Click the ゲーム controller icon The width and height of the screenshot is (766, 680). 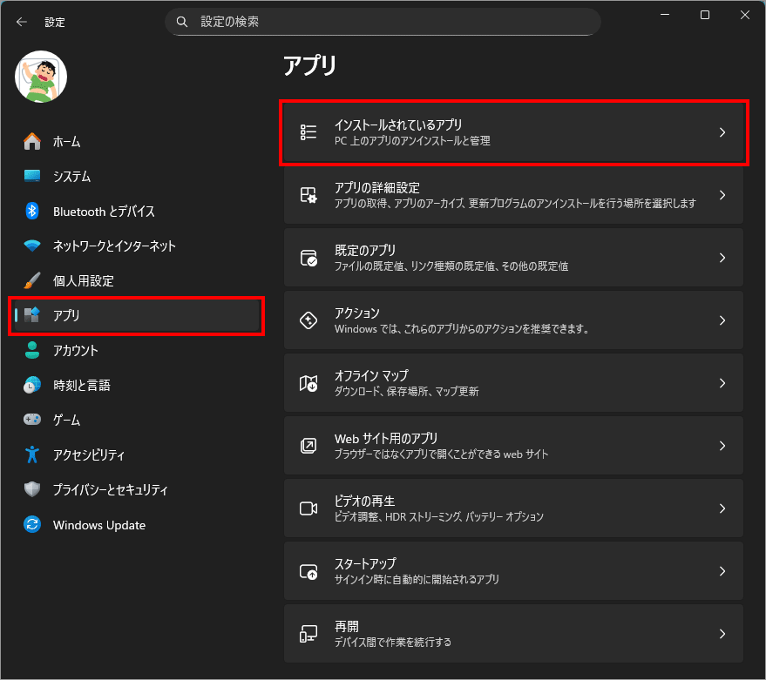[32, 420]
